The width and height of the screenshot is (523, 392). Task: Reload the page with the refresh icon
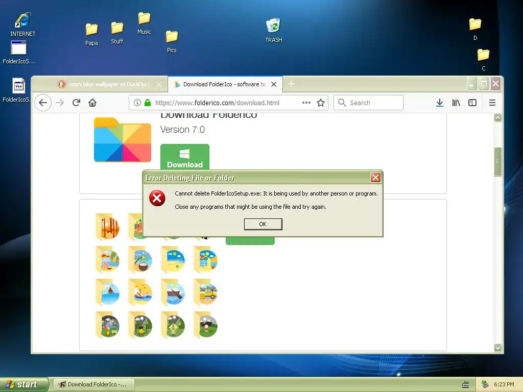pos(77,103)
